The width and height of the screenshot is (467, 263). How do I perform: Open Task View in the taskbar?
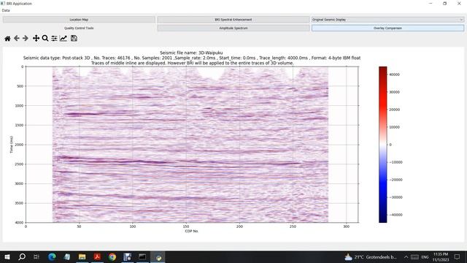(x=36, y=256)
